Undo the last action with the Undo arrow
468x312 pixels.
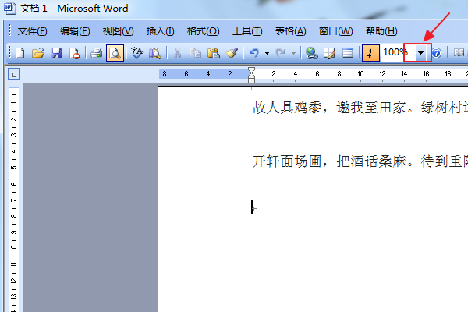pyautogui.click(x=254, y=53)
